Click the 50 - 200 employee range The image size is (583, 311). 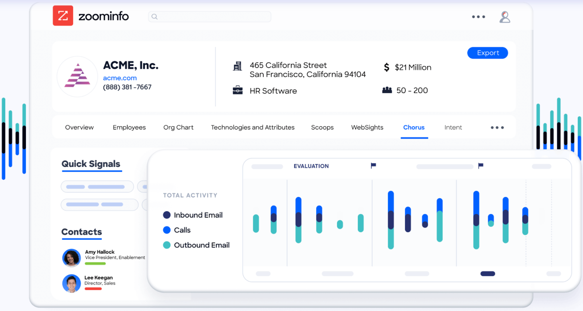[x=412, y=90]
